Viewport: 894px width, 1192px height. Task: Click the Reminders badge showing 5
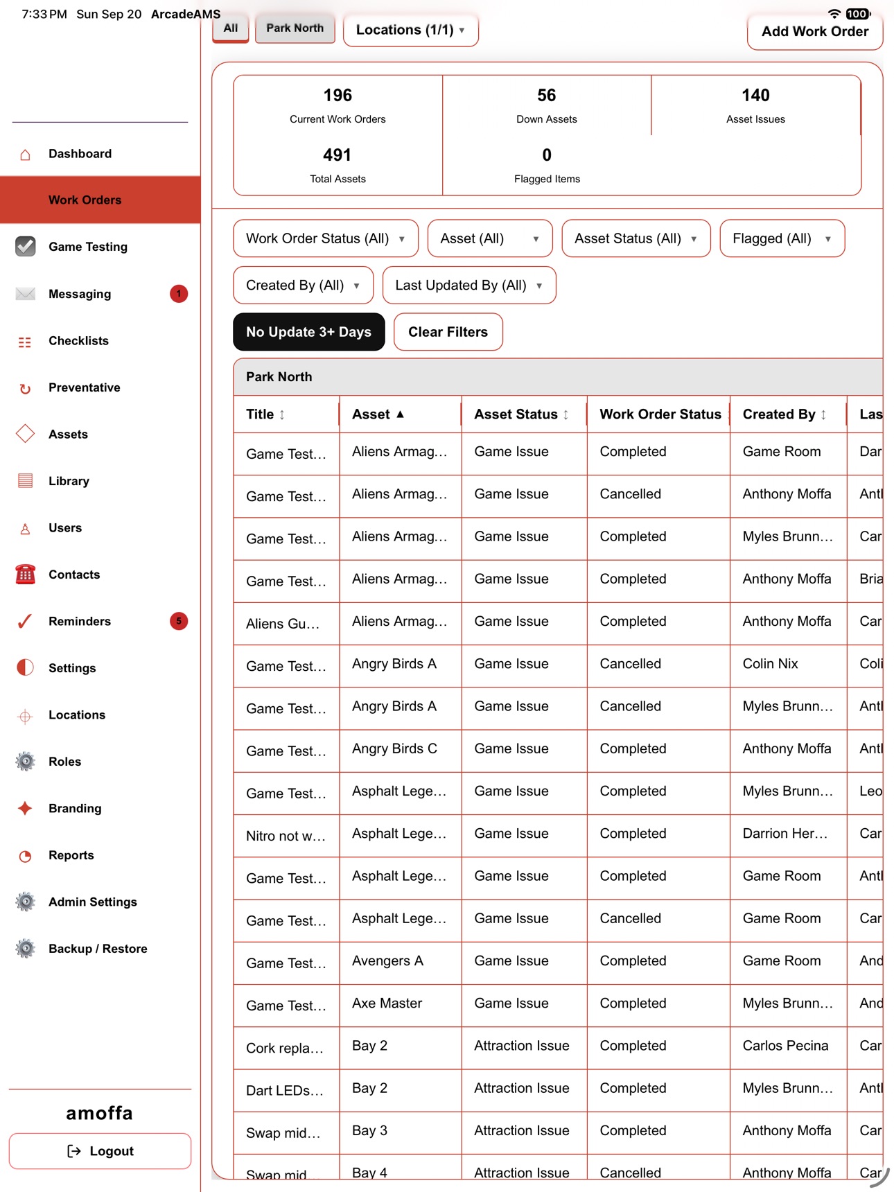click(x=179, y=621)
